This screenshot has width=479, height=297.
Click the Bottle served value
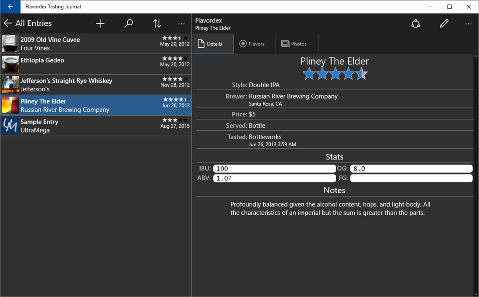[x=257, y=125]
